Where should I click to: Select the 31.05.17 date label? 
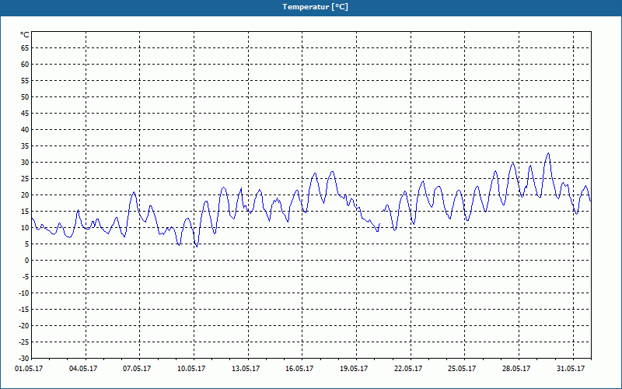click(571, 369)
